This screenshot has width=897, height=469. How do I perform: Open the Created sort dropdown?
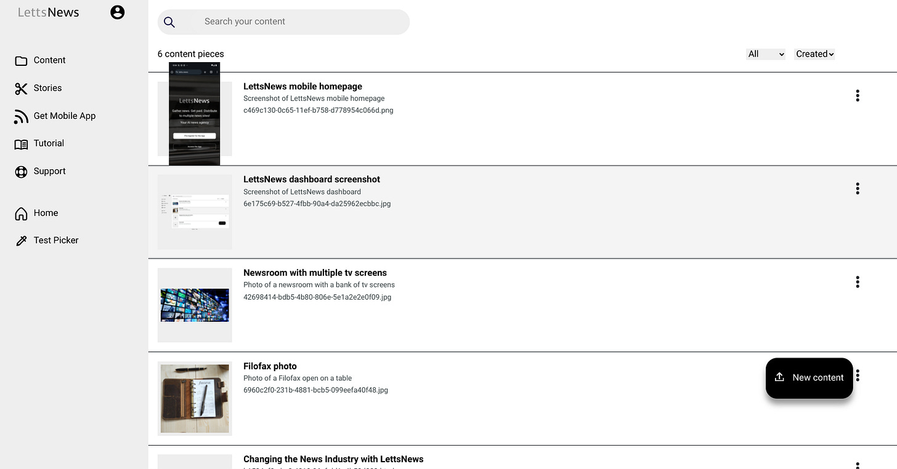(814, 54)
